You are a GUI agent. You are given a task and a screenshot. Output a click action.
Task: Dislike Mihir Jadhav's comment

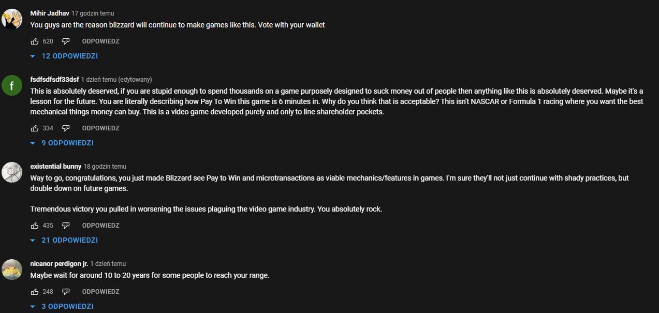[x=66, y=41]
